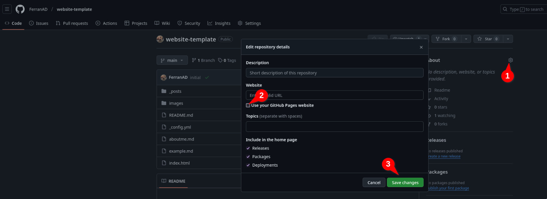Open the _posts folder
Screen dimensions: 547x199
click(175, 91)
